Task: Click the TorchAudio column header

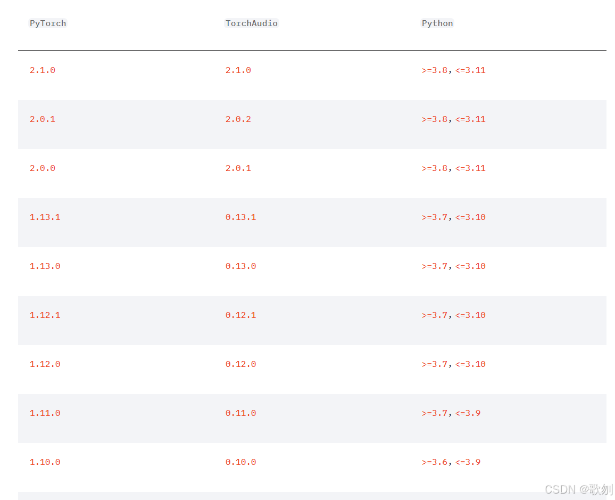Action: (252, 23)
